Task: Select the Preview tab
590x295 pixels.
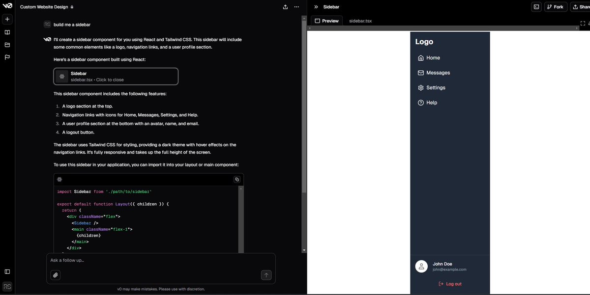Action: click(326, 21)
